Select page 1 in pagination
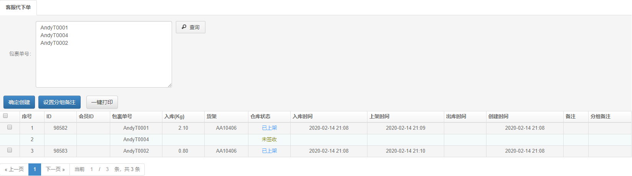The width and height of the screenshot is (632, 176). click(35, 169)
